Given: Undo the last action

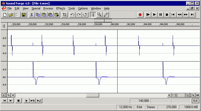Looking at the screenshot, I should tap(73, 15).
